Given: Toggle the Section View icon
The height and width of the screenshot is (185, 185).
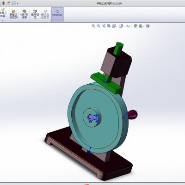Looking at the screenshot, I should click(109, 26).
